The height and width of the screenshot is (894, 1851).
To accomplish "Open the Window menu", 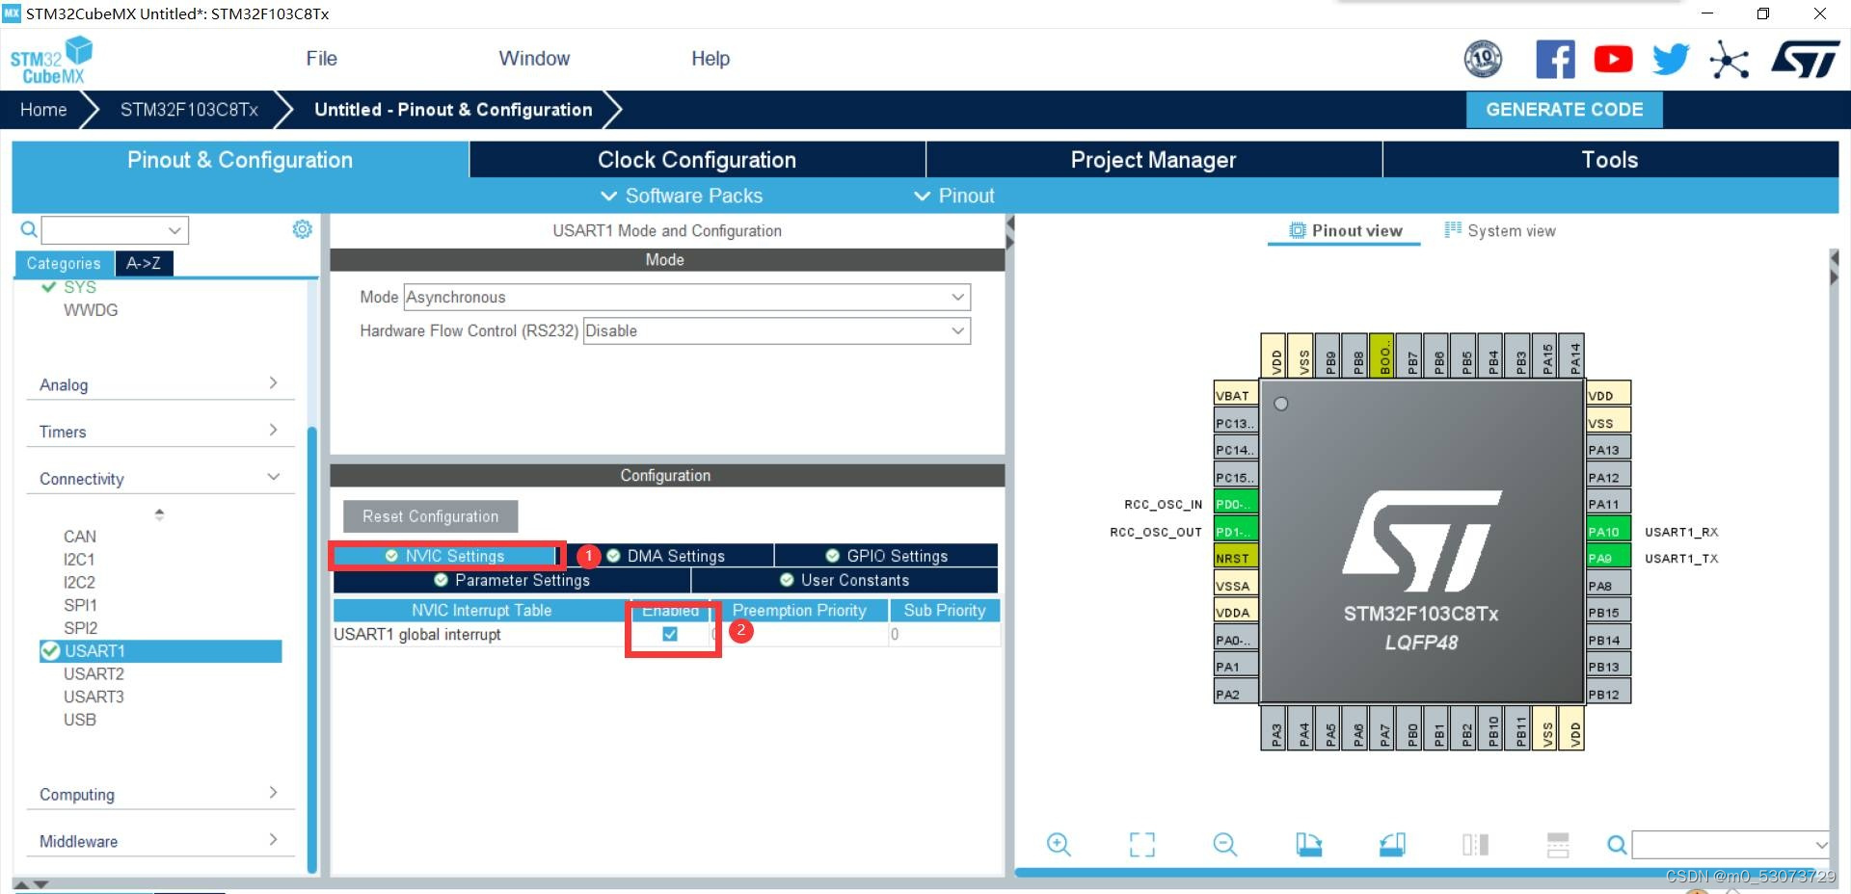I will point(534,59).
